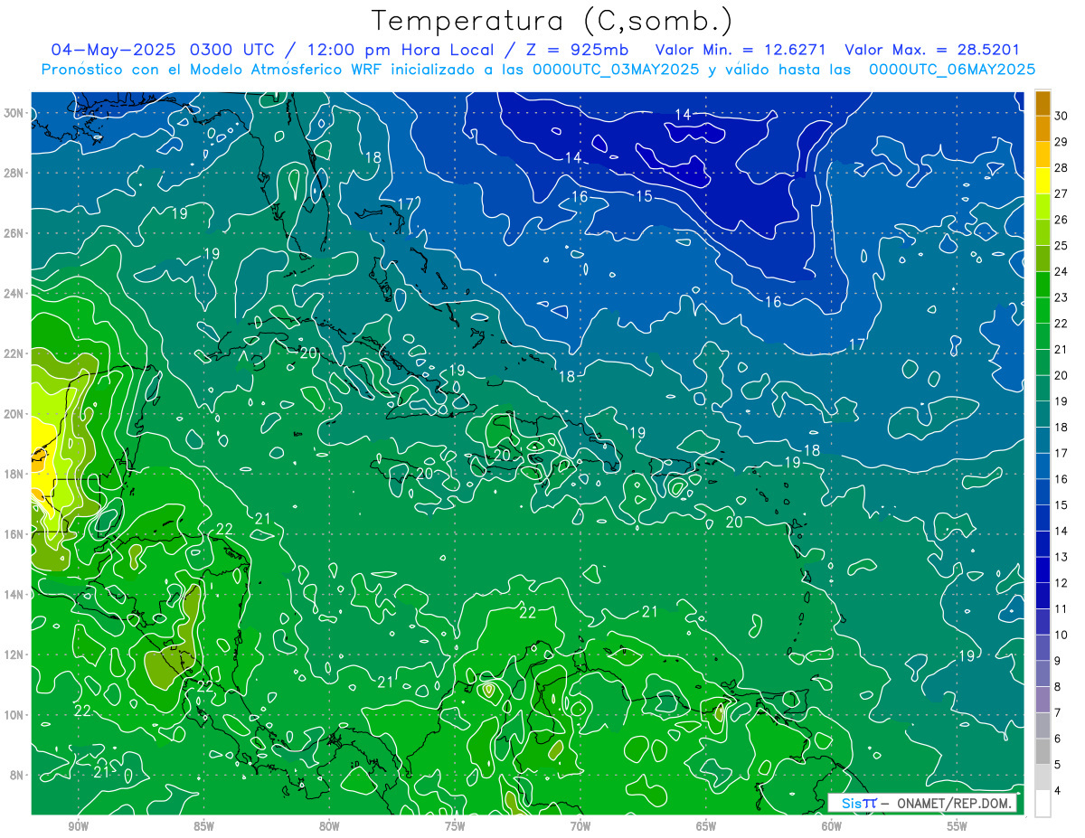Viewport: 1085px width, 838px height.
Task: Click the colorbar scale value 24
Action: click(x=1061, y=272)
